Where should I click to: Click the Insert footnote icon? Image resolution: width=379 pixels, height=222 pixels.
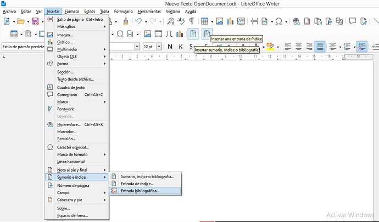[x=307, y=21]
